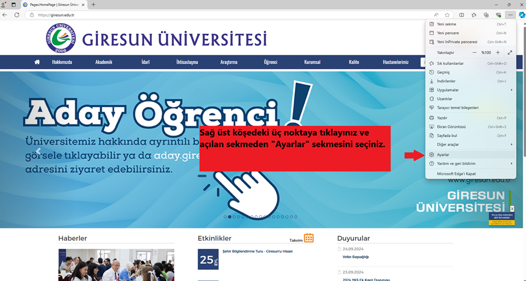This screenshot has height=281, width=526.
Task: Open the new tab plus button
Action: [93, 4]
